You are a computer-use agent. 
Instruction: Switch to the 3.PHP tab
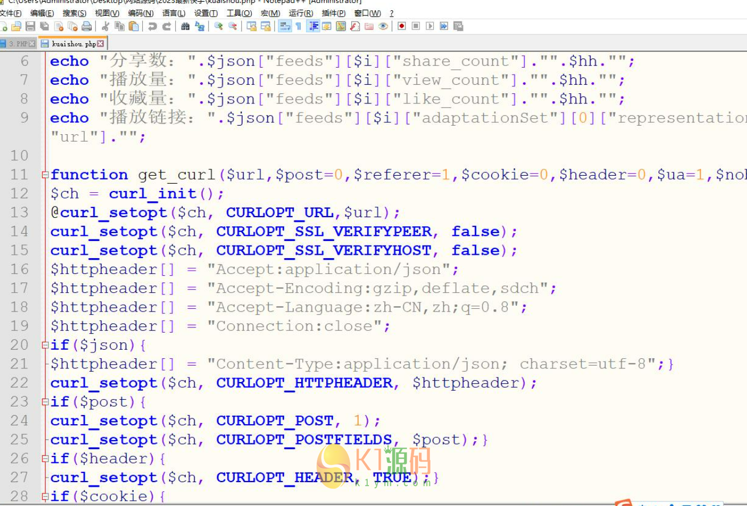click(x=18, y=44)
